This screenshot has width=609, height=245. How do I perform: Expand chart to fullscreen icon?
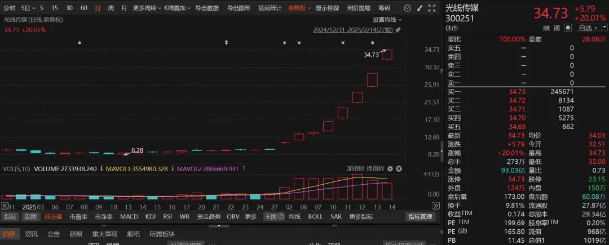pos(432,8)
